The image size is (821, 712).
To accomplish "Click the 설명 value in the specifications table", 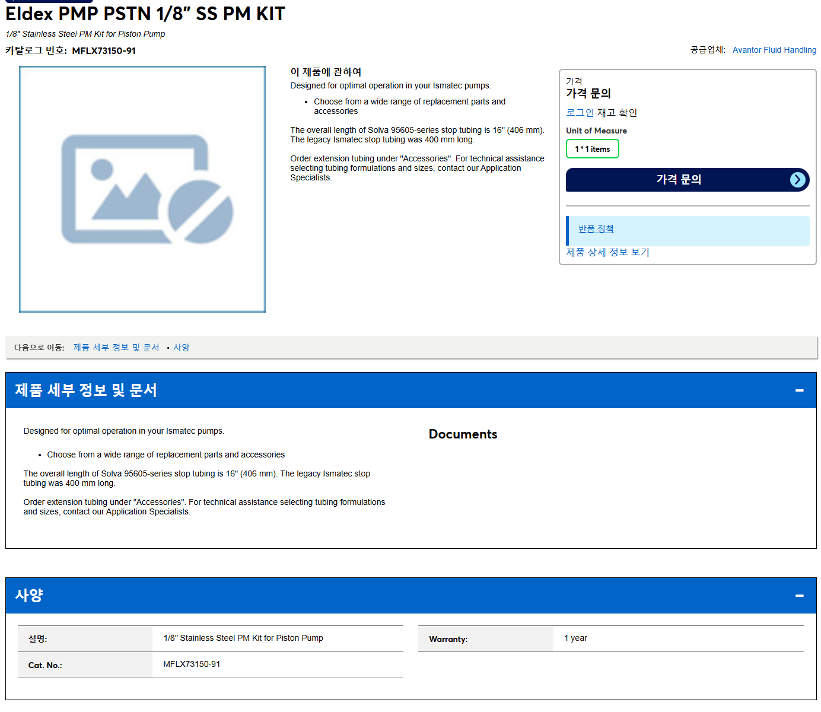I will click(x=243, y=638).
